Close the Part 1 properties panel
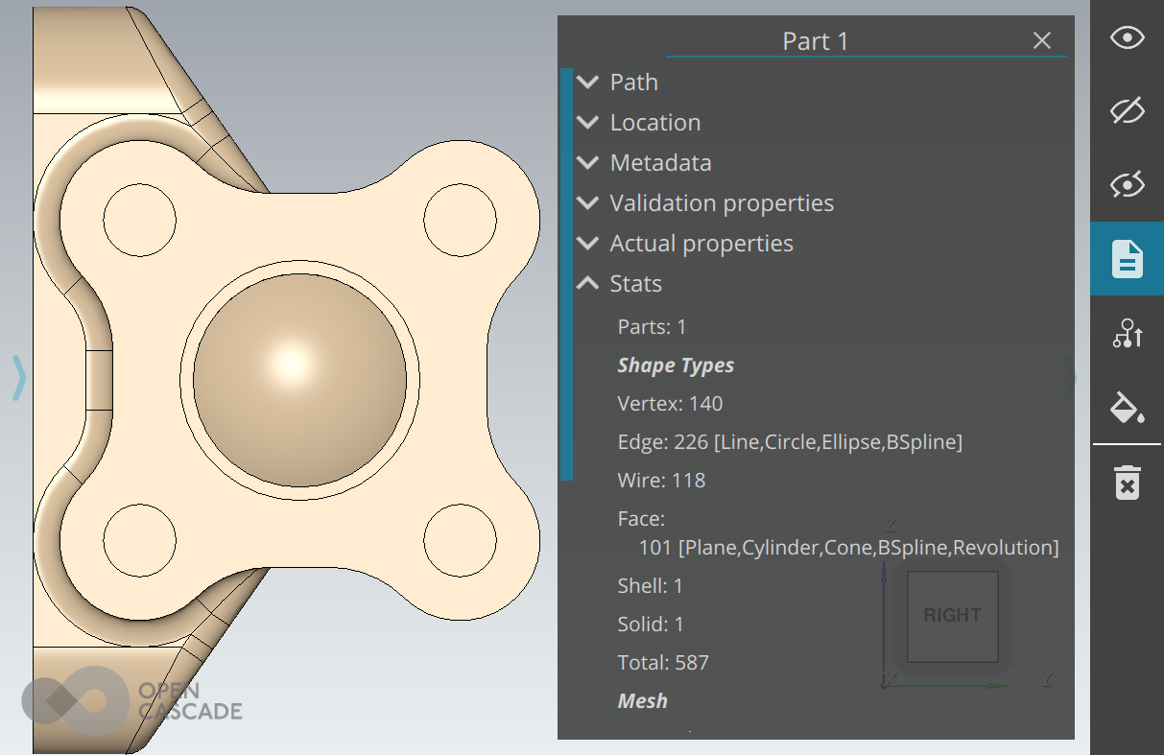Screen dimensions: 1164x755 coord(1041,40)
